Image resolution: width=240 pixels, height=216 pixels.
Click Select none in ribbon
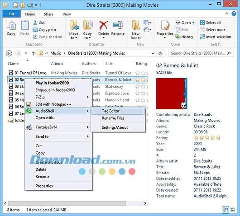coord(212,30)
